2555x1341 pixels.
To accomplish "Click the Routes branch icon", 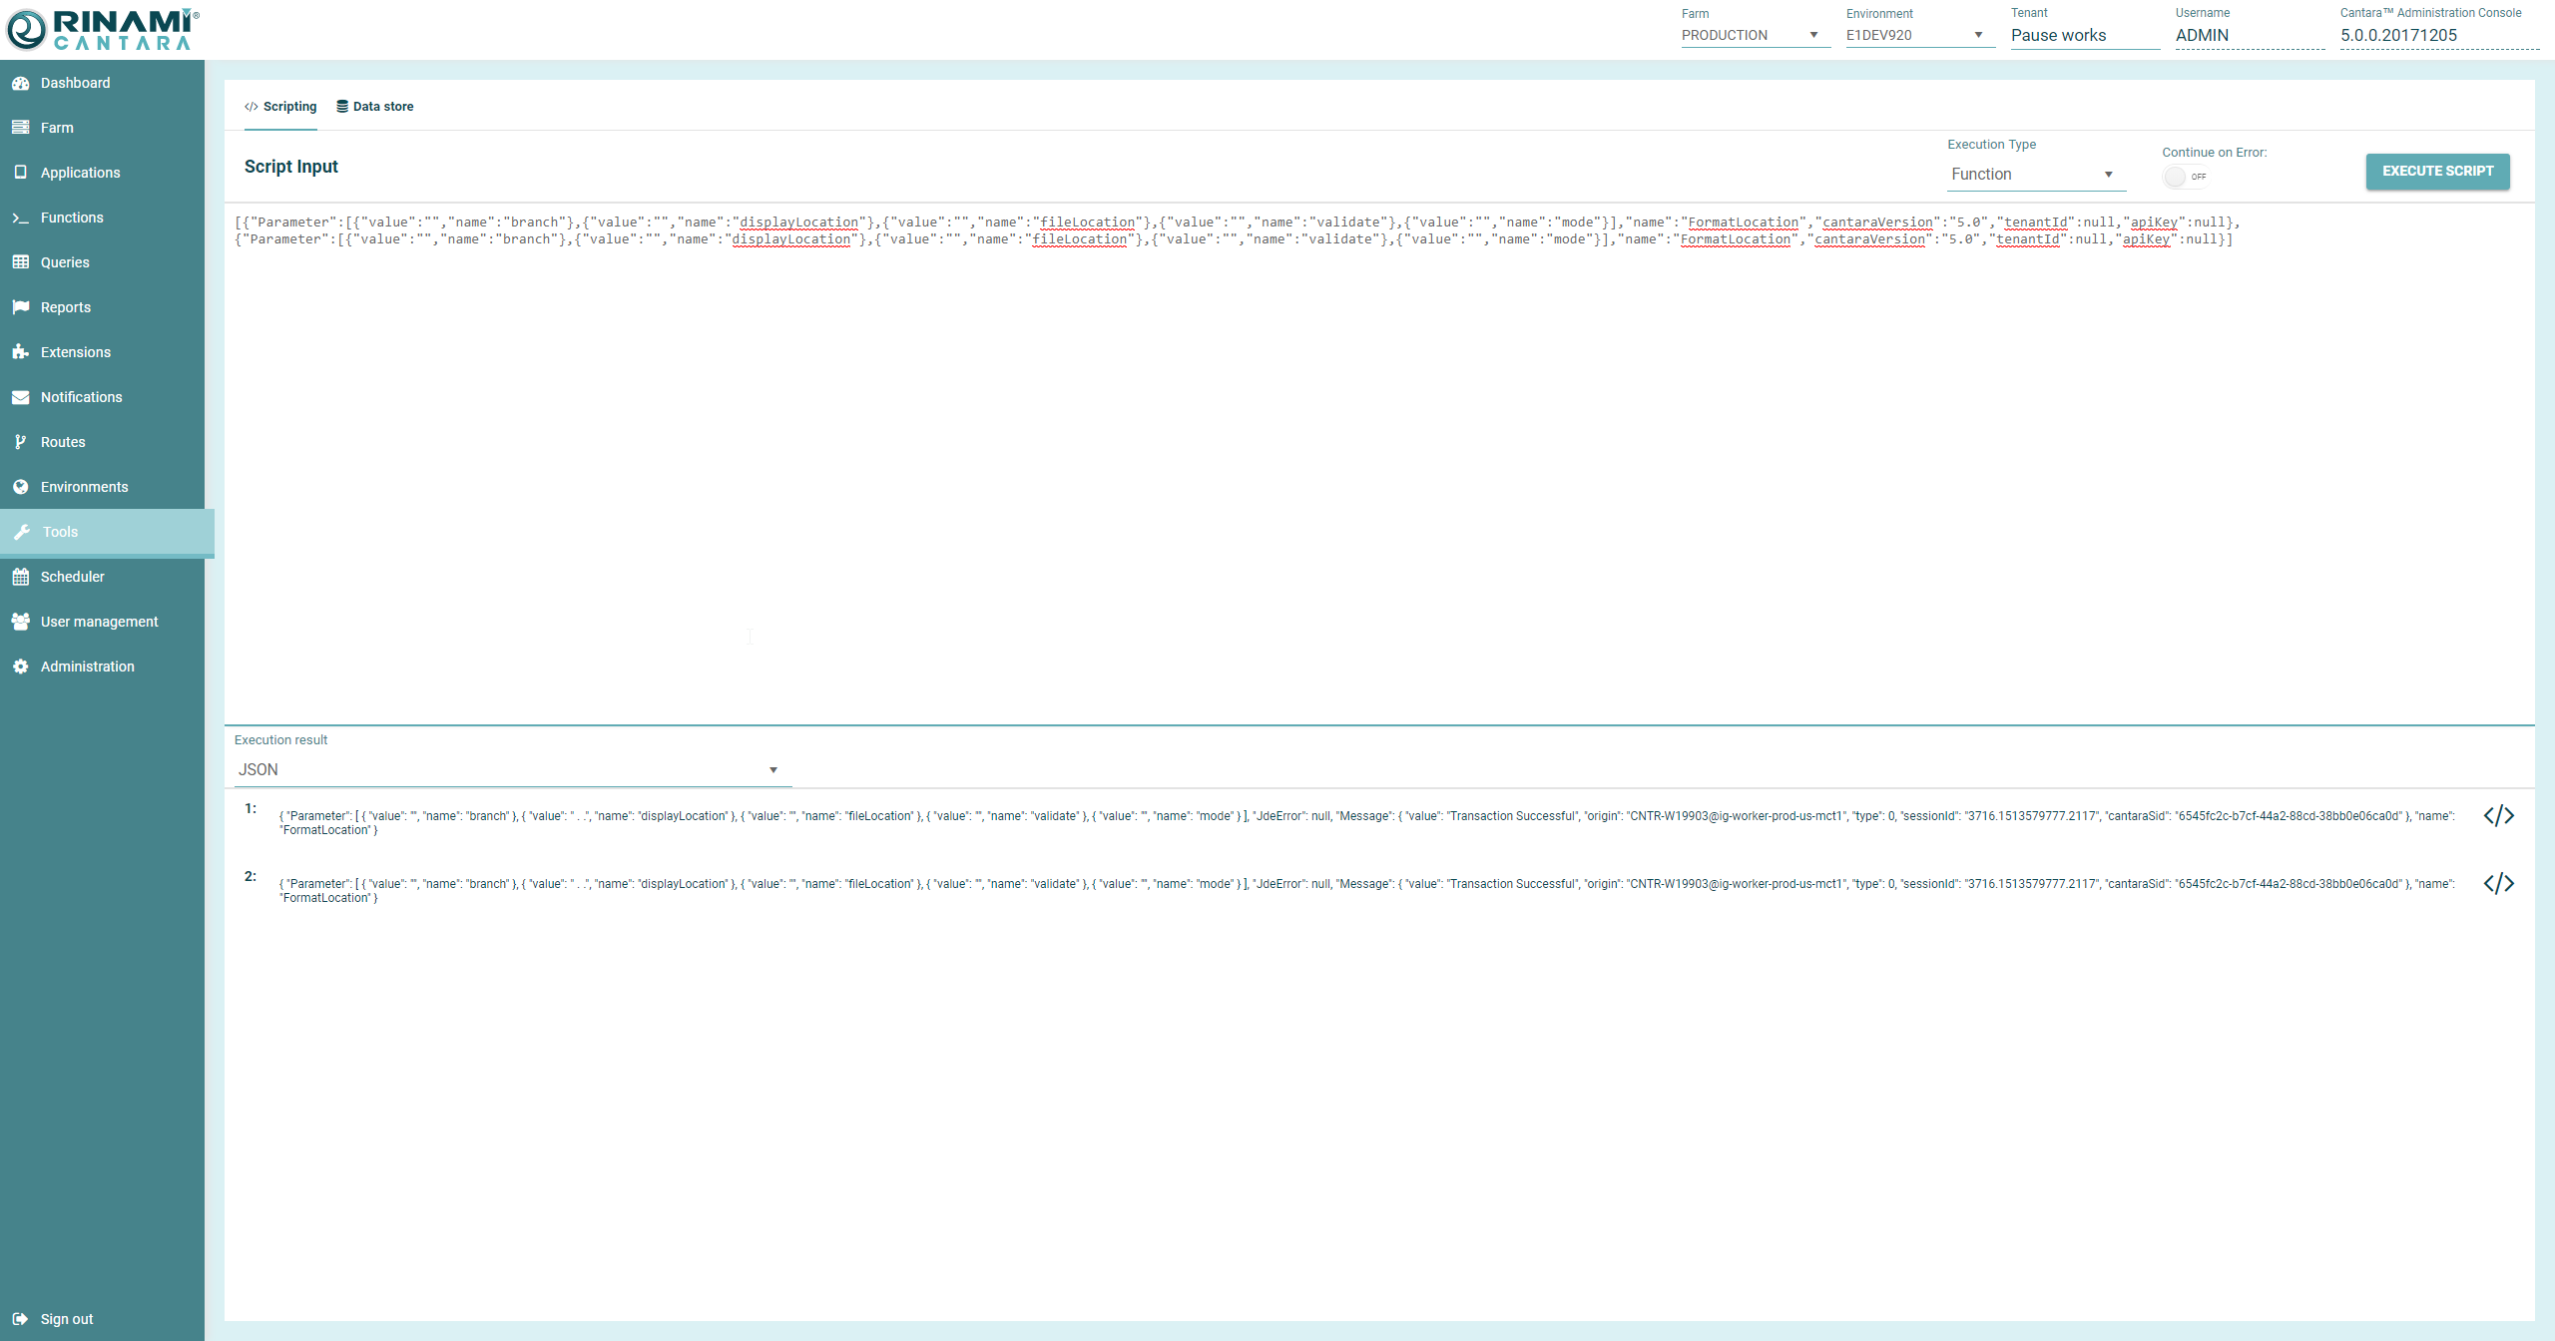I will (20, 442).
